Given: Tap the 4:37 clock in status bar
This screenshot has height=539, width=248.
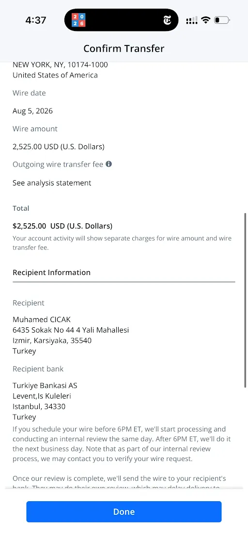Looking at the screenshot, I should point(36,20).
